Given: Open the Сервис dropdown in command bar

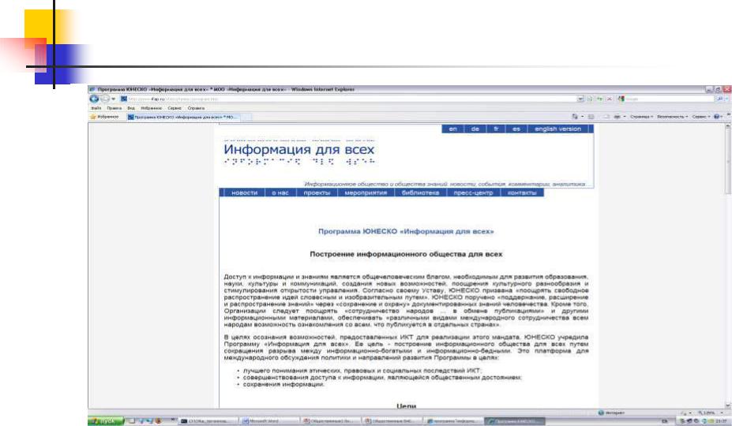Looking at the screenshot, I should [x=700, y=117].
